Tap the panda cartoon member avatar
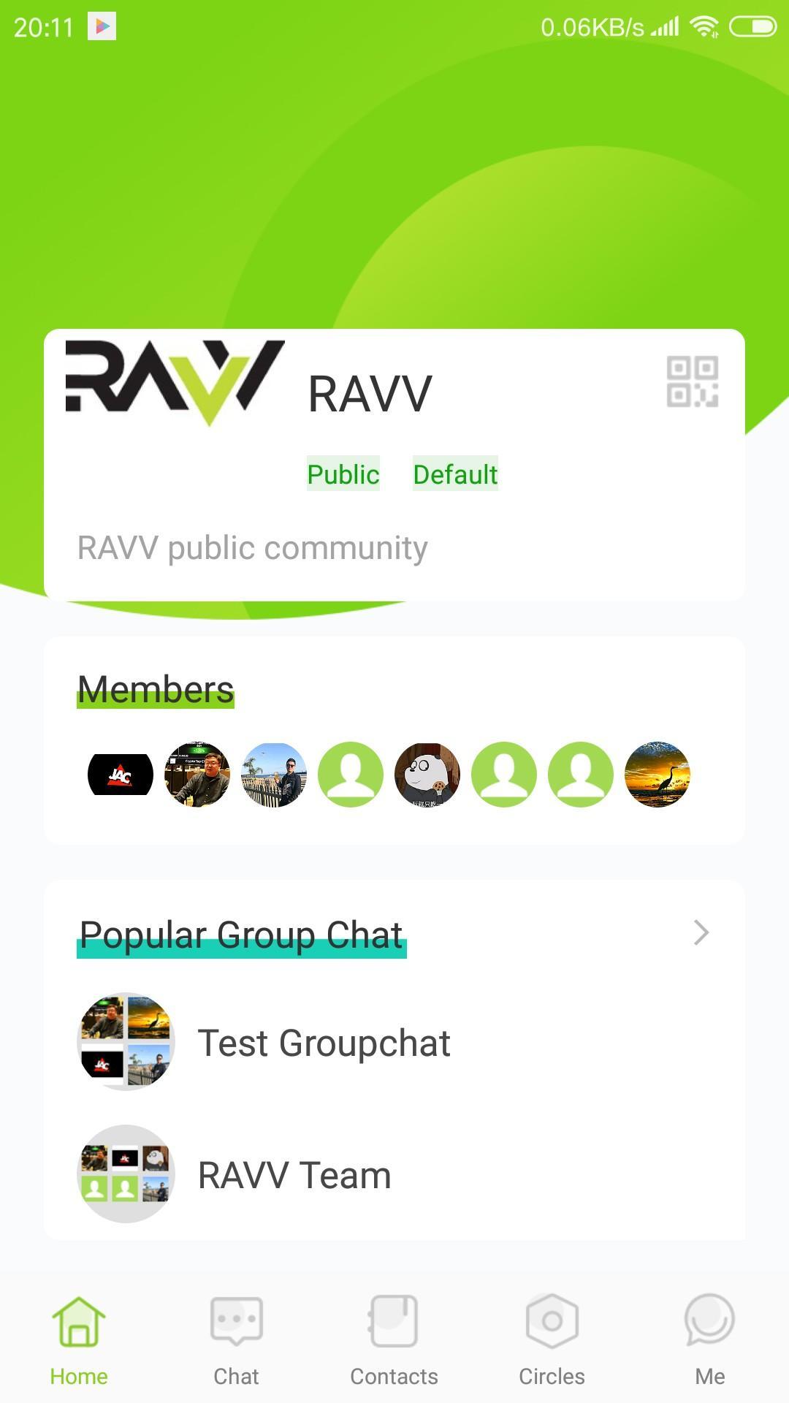 (427, 775)
